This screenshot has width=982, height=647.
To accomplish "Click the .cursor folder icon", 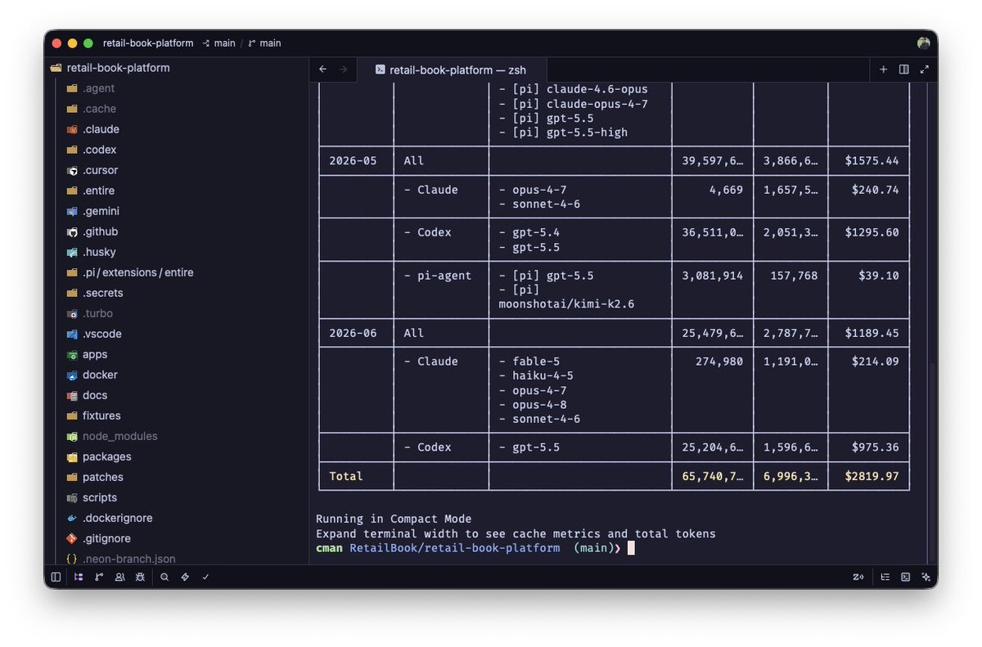I will pyautogui.click(x=72, y=170).
